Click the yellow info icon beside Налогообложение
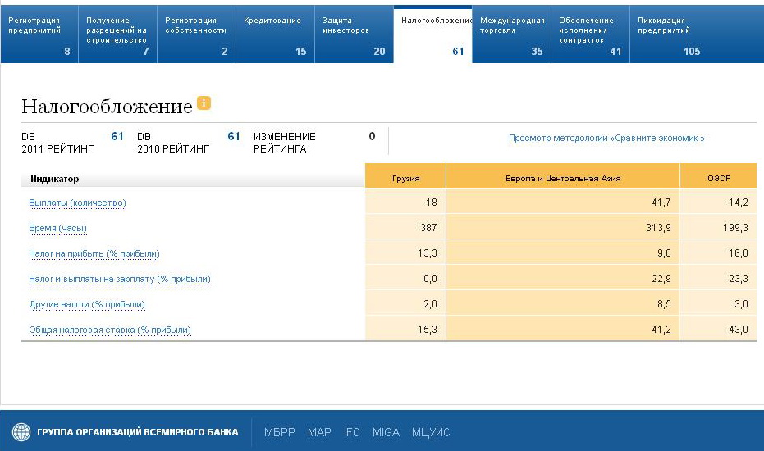 pyautogui.click(x=204, y=103)
